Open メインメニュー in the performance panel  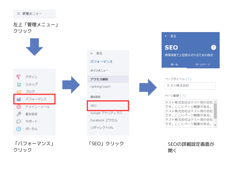click(98, 70)
